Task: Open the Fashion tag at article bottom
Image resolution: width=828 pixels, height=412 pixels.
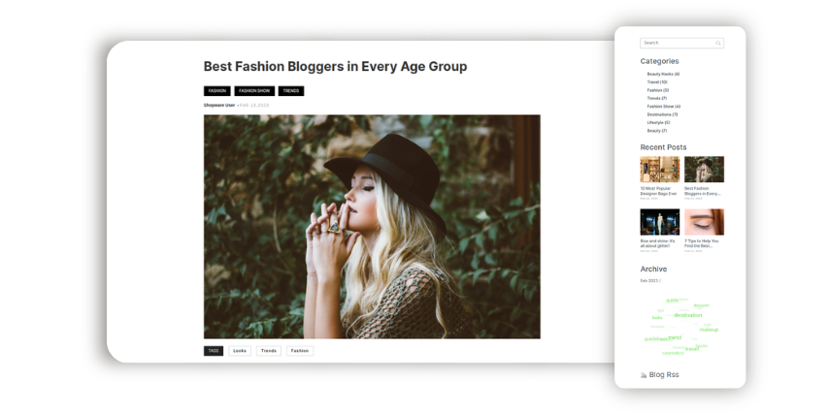Action: pos(300,351)
